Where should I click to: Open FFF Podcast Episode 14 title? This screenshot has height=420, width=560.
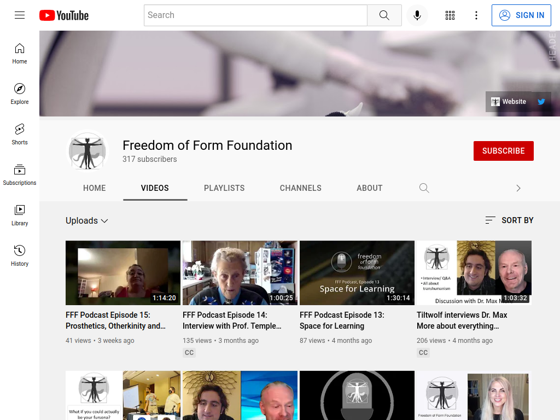[x=232, y=320]
